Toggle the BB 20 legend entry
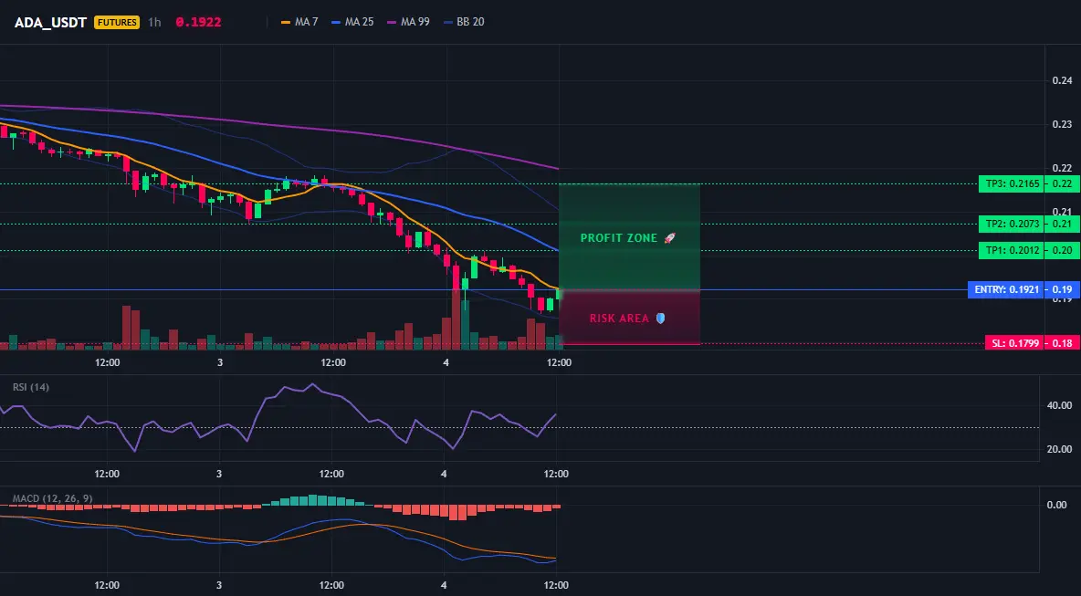1081x596 pixels. 464,22
